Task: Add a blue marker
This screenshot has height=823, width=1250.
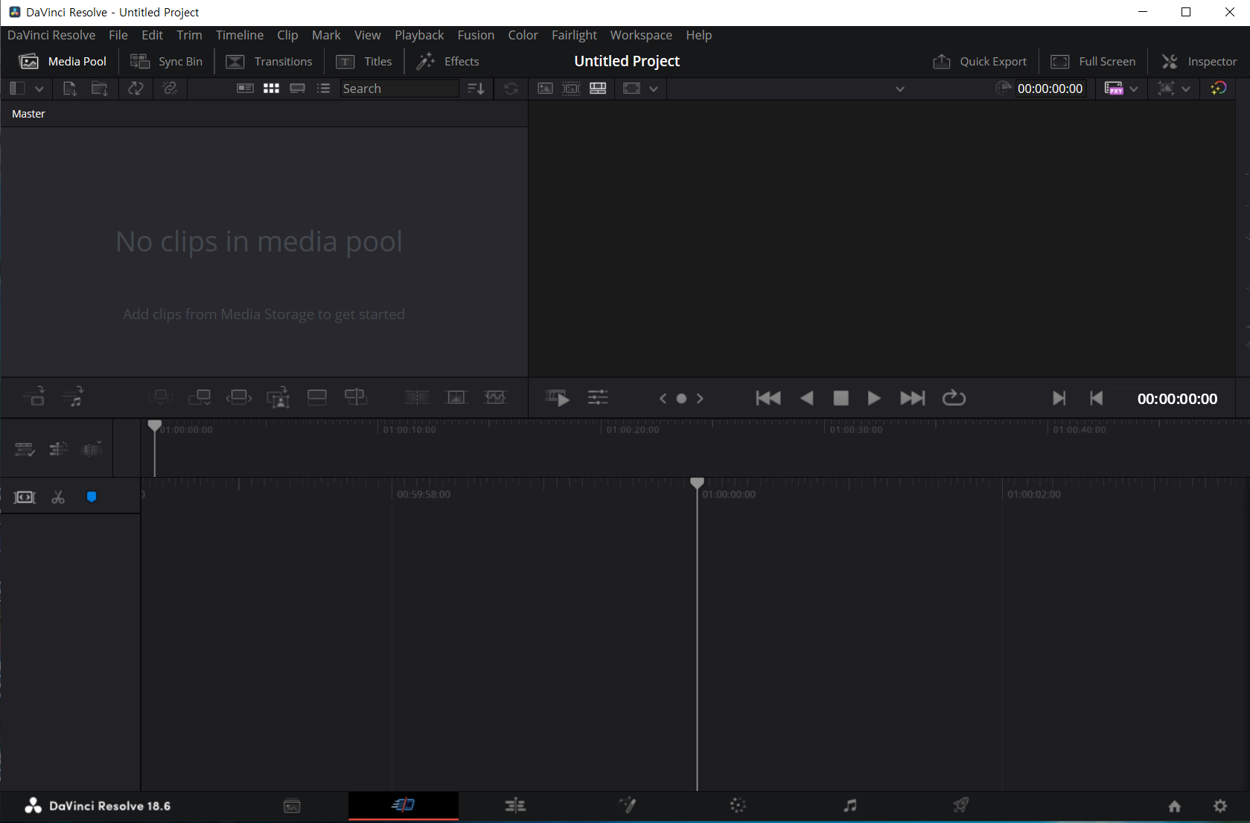Action: coord(92,497)
